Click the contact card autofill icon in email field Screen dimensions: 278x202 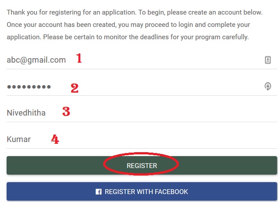267,60
